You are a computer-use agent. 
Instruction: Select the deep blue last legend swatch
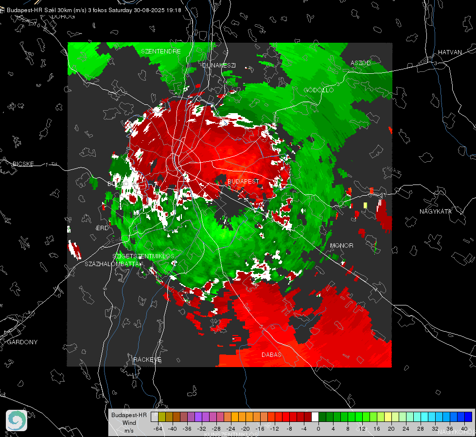(x=468, y=417)
